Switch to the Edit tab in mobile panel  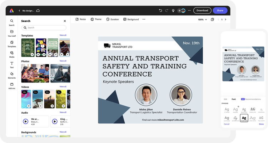tap(225, 99)
